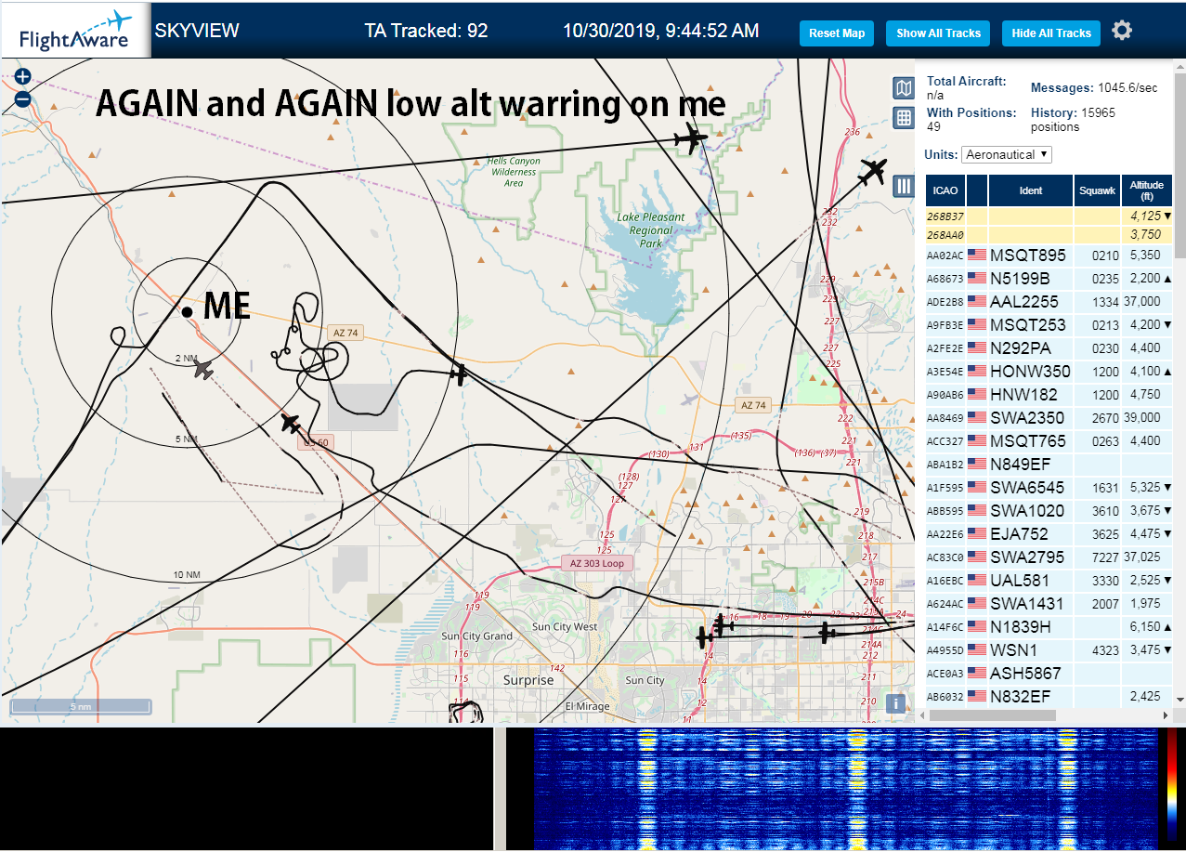Select aircraft icon near the US 60 label
Screen dimensions: 1186x852
point(291,424)
